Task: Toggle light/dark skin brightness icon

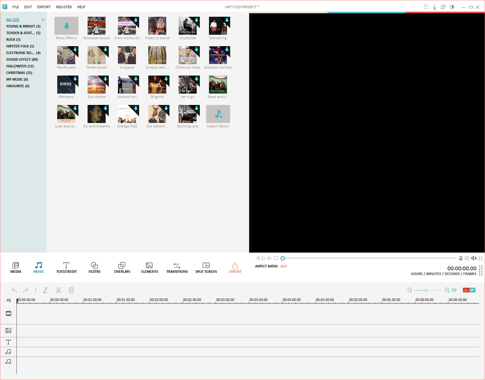Action: 452,7
